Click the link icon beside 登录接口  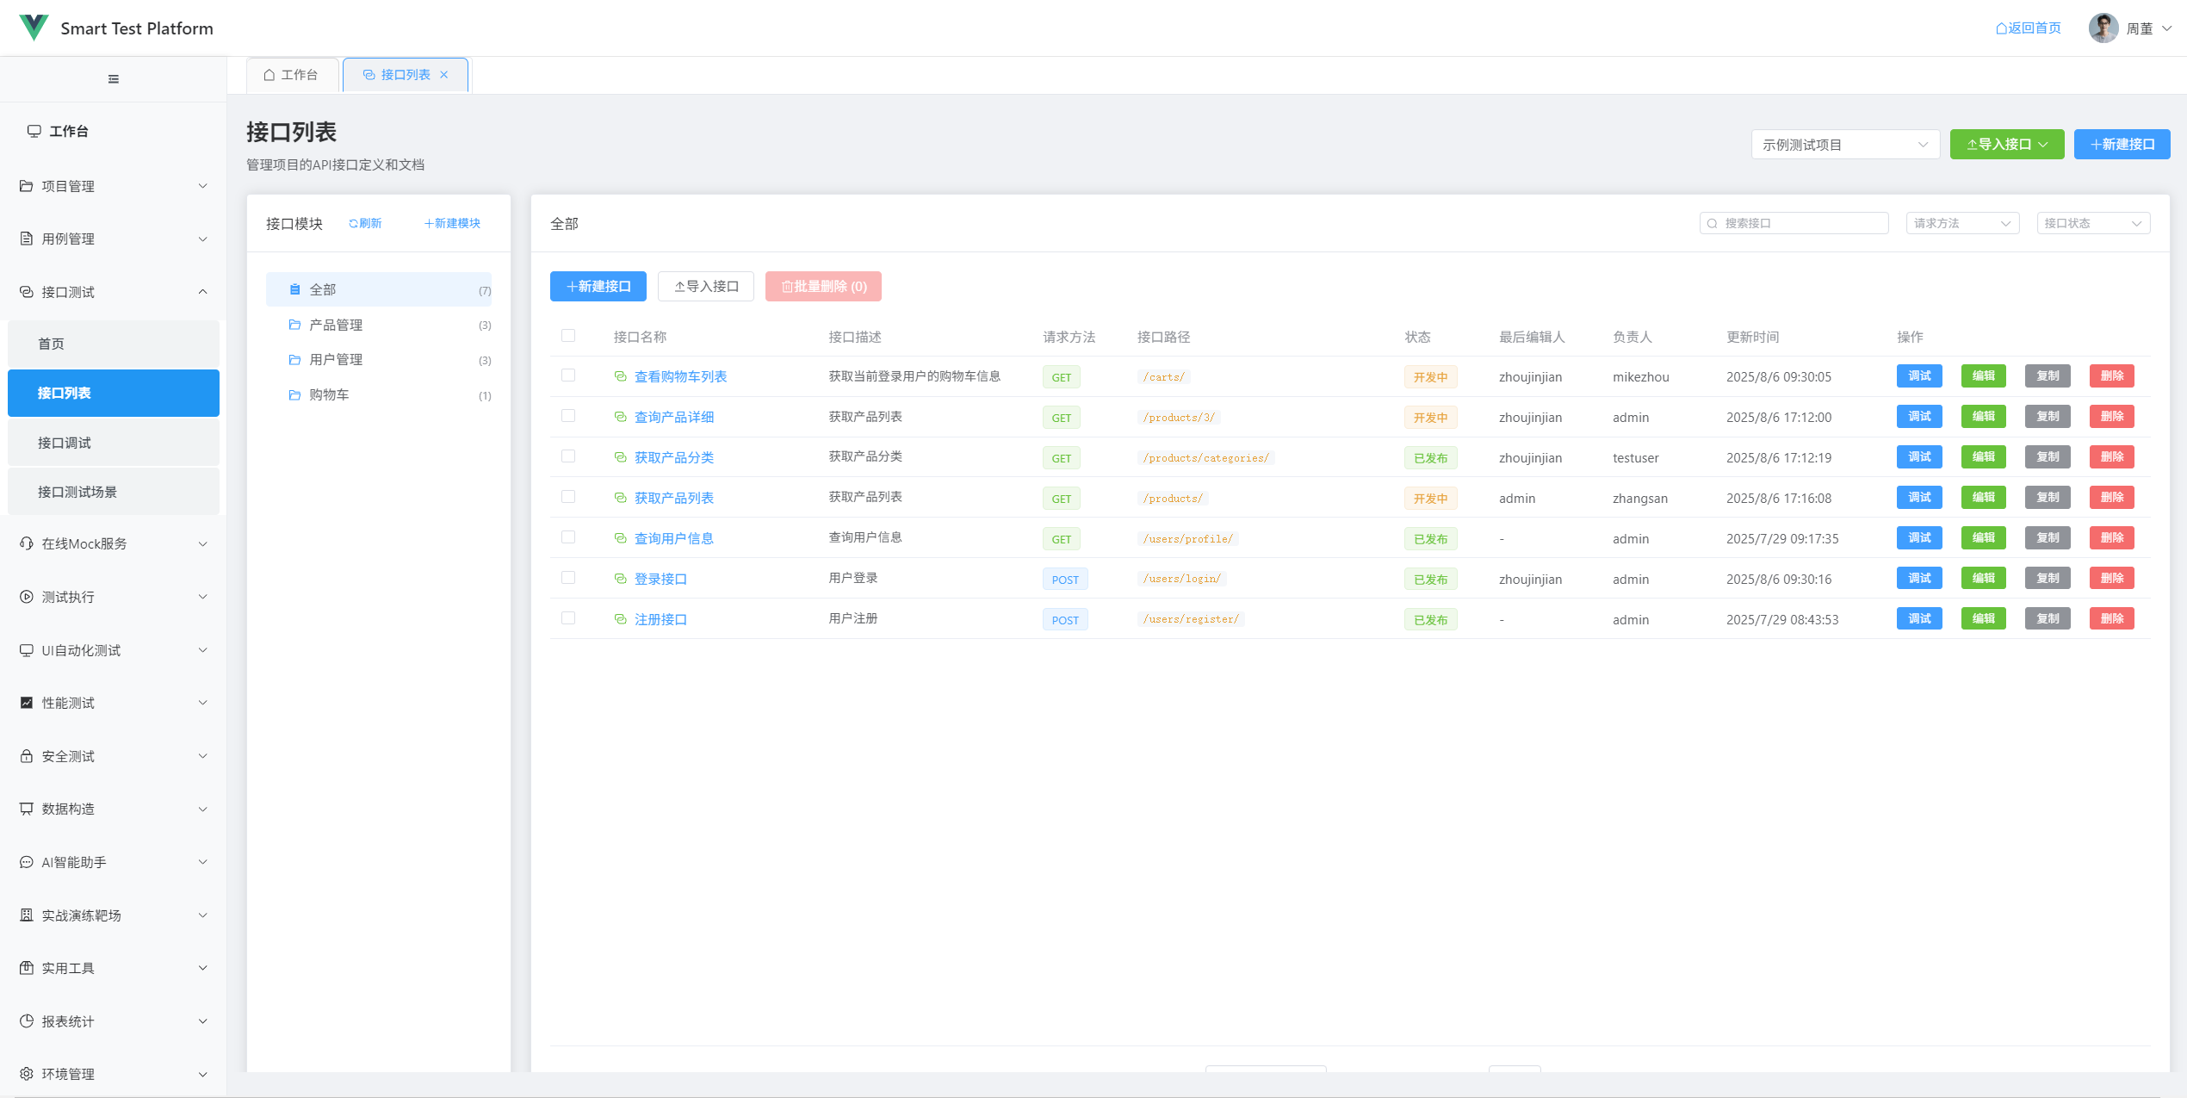[620, 579]
